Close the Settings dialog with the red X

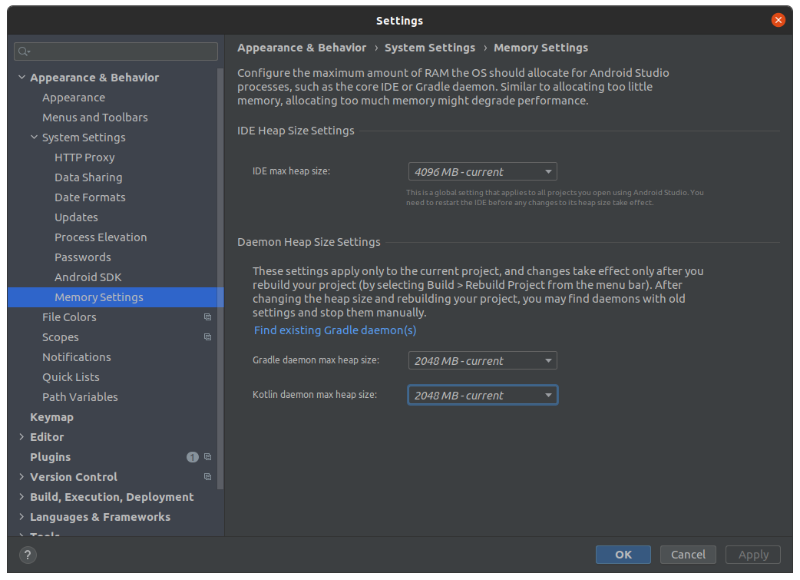click(778, 20)
